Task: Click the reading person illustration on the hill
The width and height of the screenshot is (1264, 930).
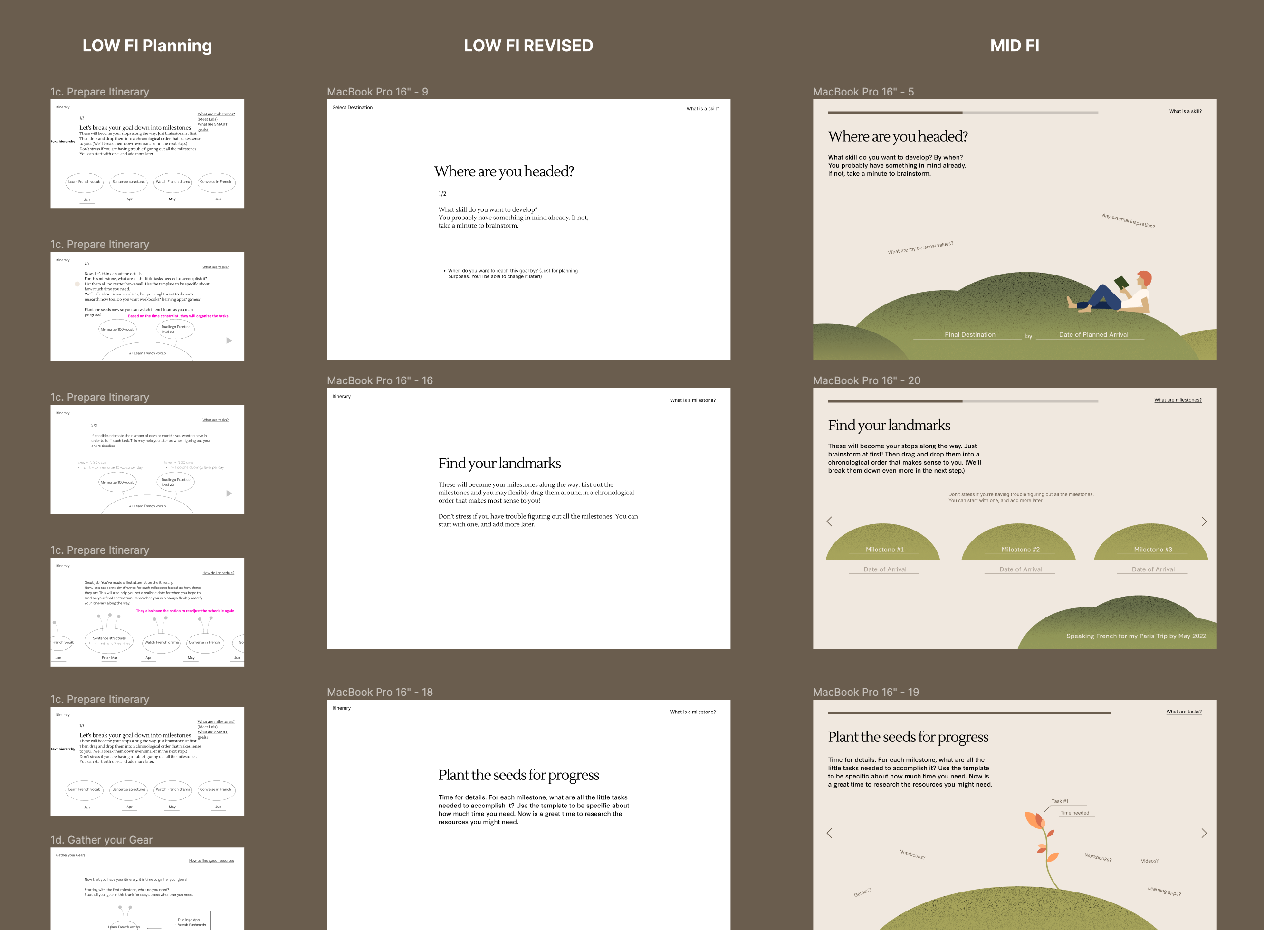Action: (x=1110, y=292)
